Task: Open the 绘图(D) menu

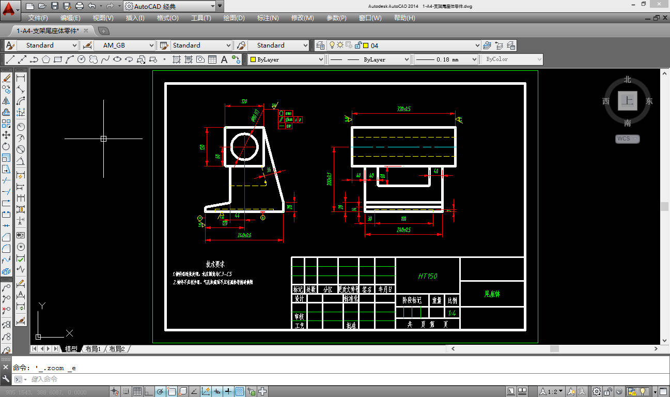Action: pos(234,18)
